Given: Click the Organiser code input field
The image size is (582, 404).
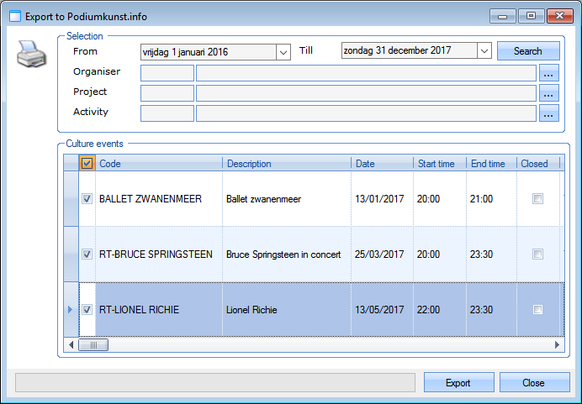Looking at the screenshot, I should click(x=167, y=73).
